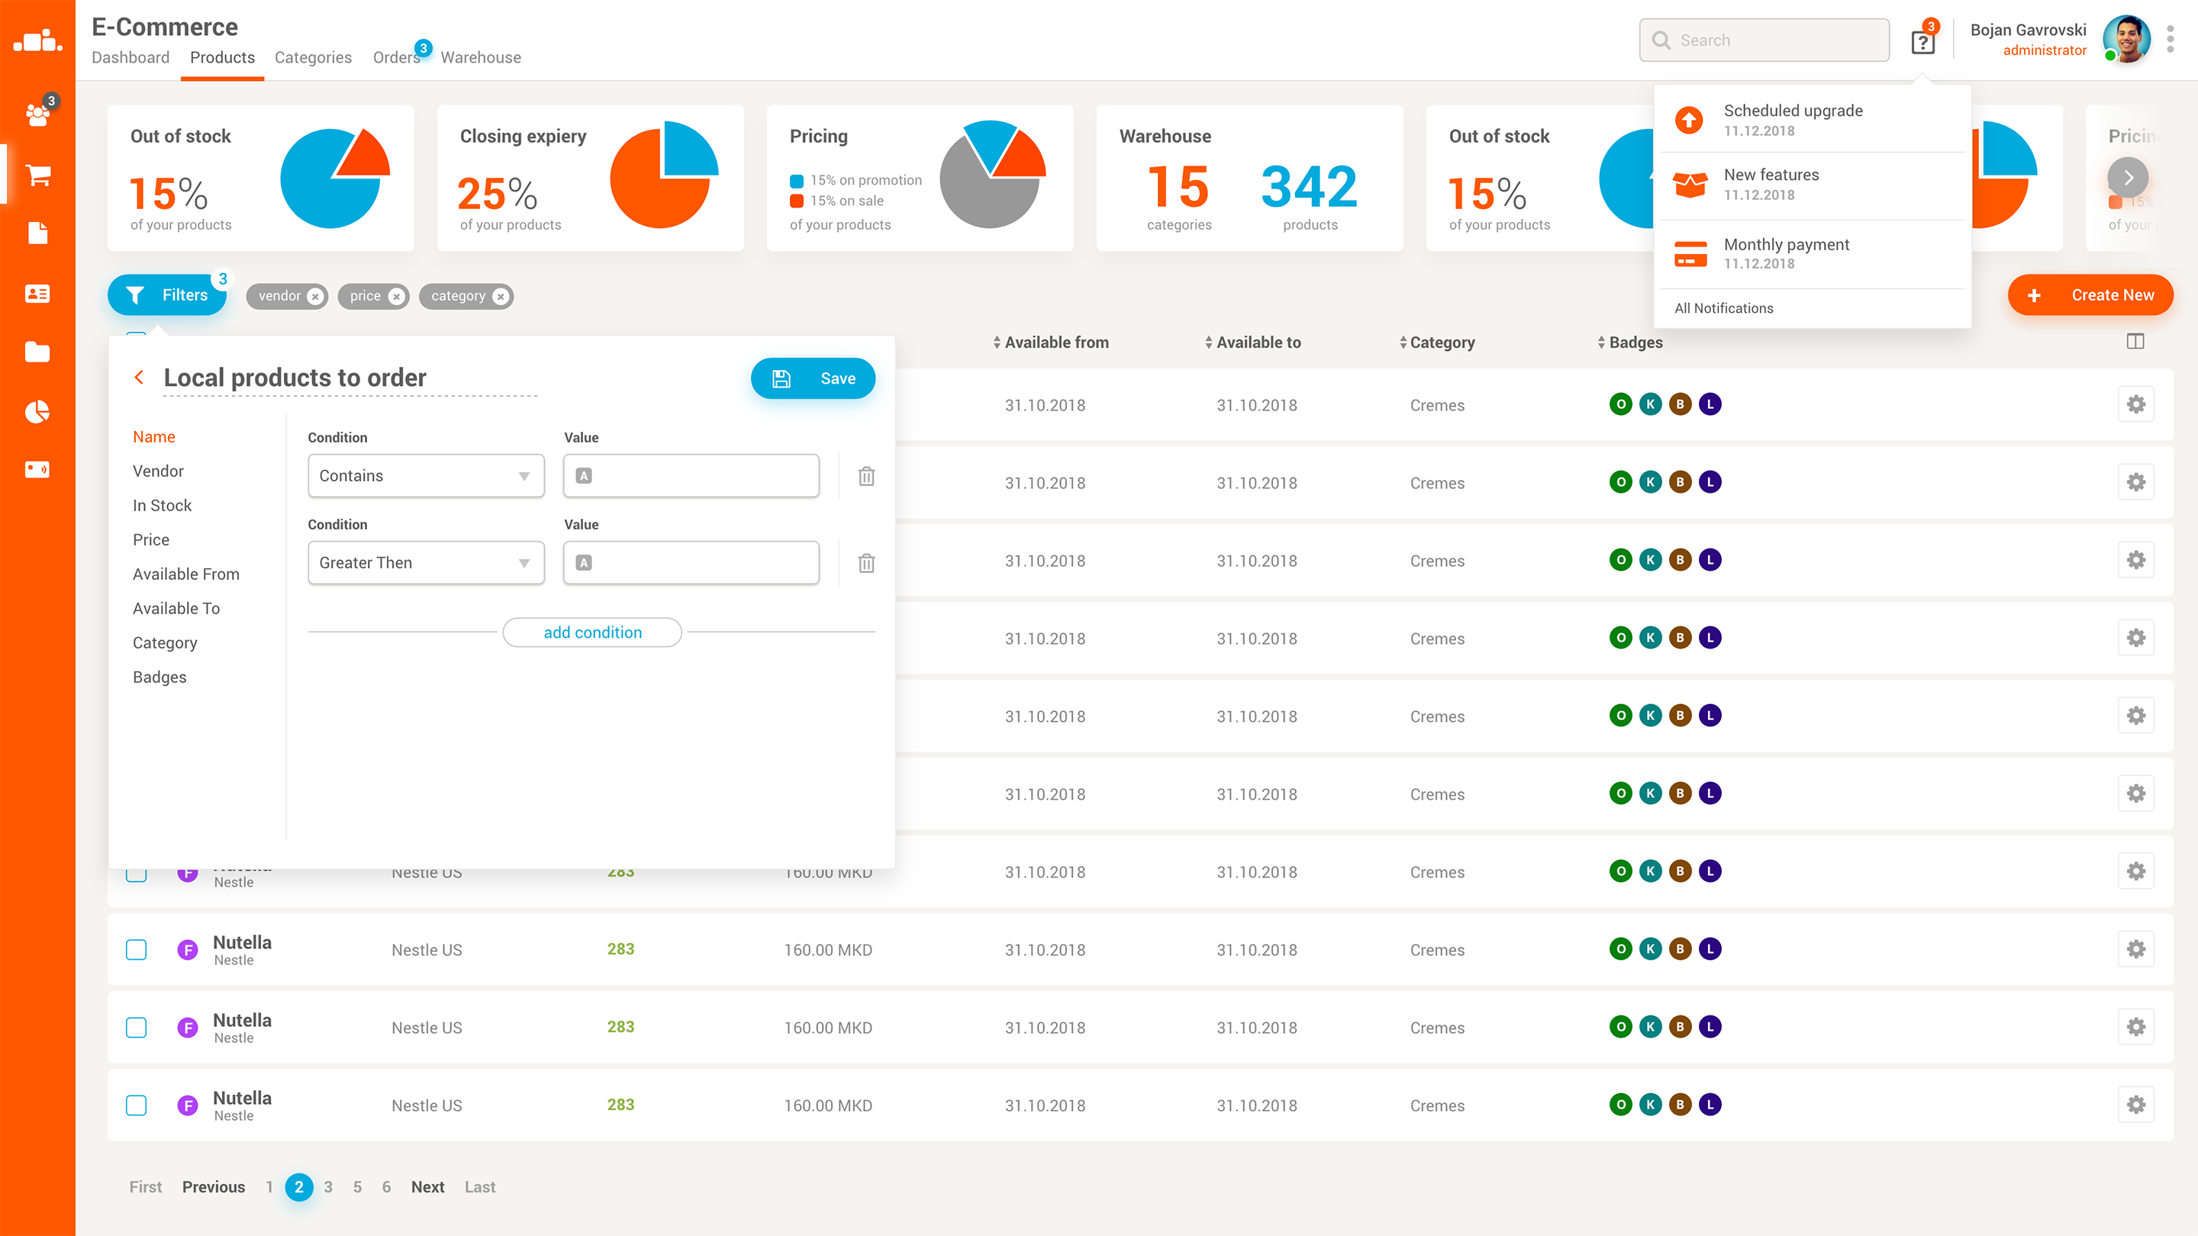The height and width of the screenshot is (1236, 2198).
Task: Click the help notifications question mark icon
Action: click(1922, 42)
